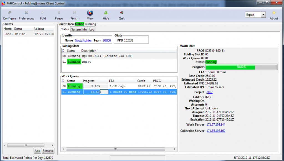Minimize the FAHControl window
The width and height of the screenshot is (284, 161).
coord(260,2)
